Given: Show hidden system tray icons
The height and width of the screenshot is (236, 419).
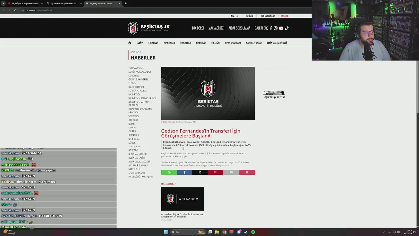Looking at the screenshot, I should [x=384, y=232].
